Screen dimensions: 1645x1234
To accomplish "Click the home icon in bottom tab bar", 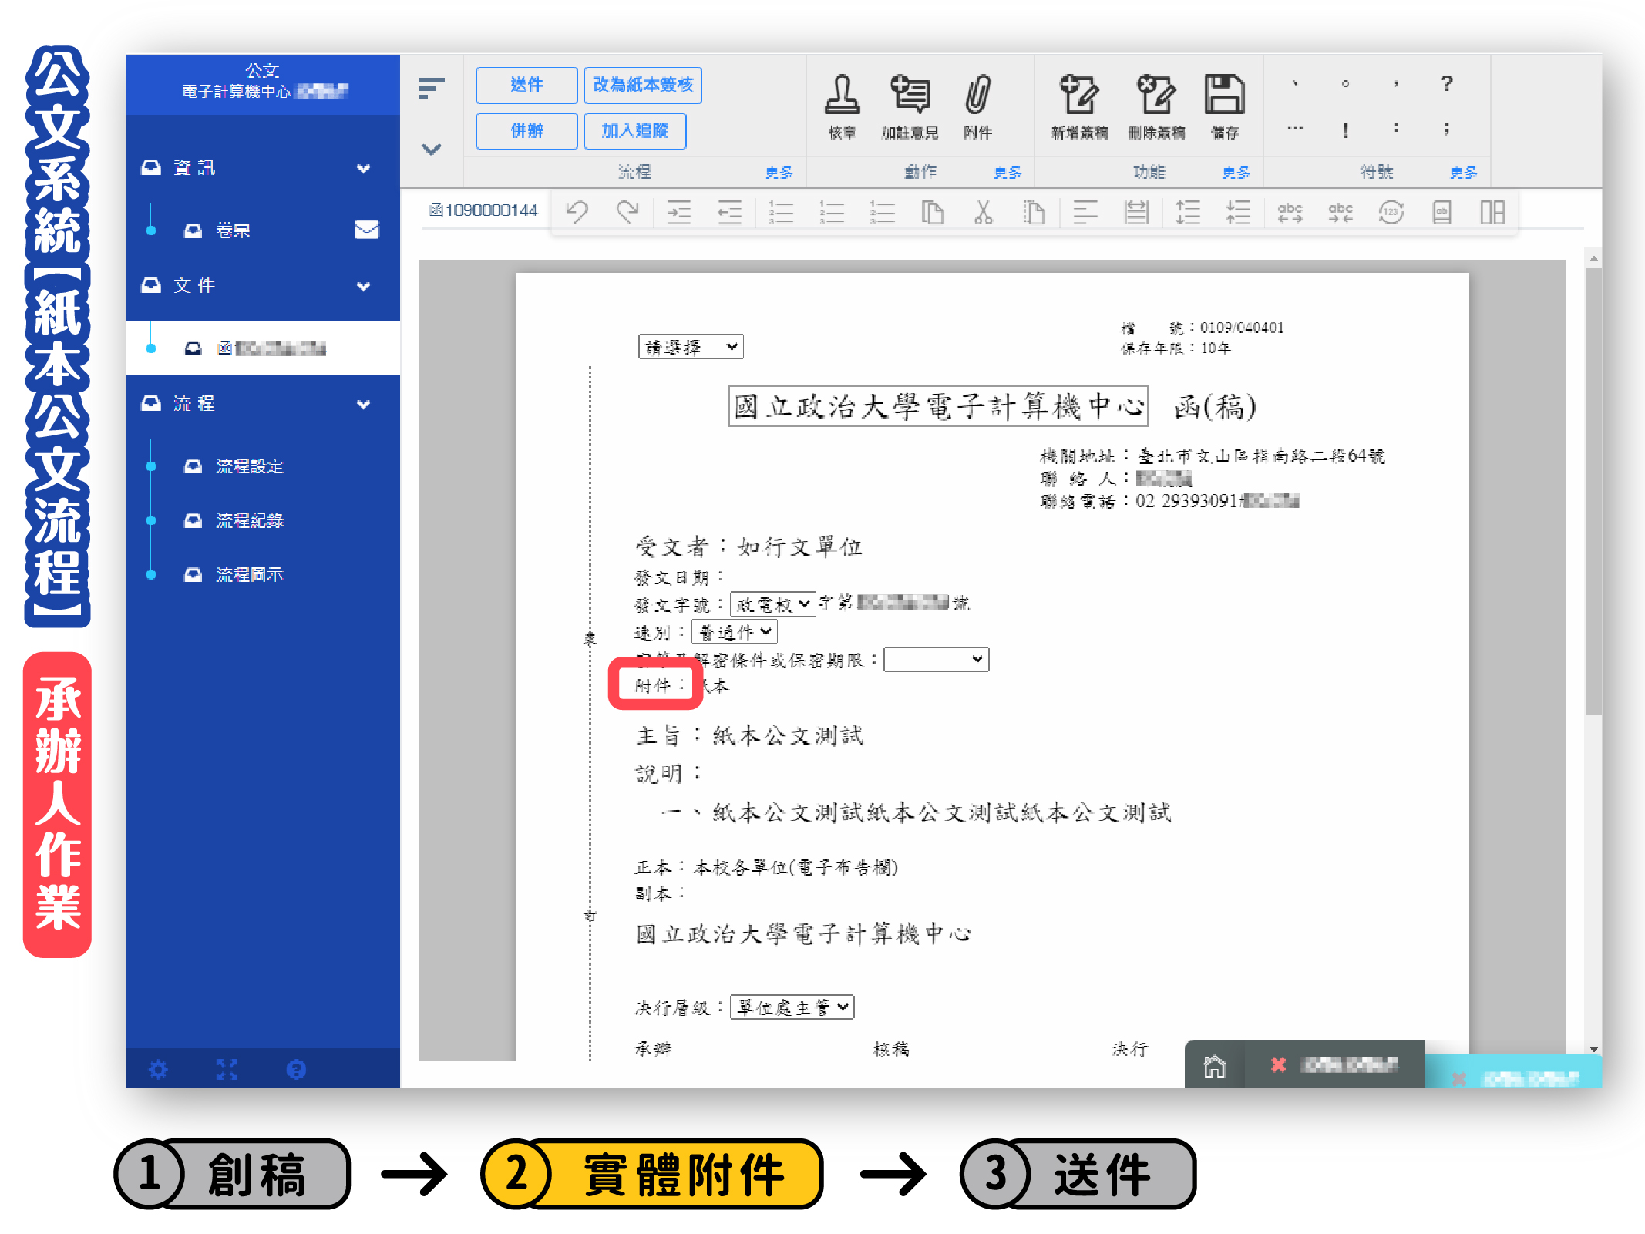I will pos(1214,1066).
